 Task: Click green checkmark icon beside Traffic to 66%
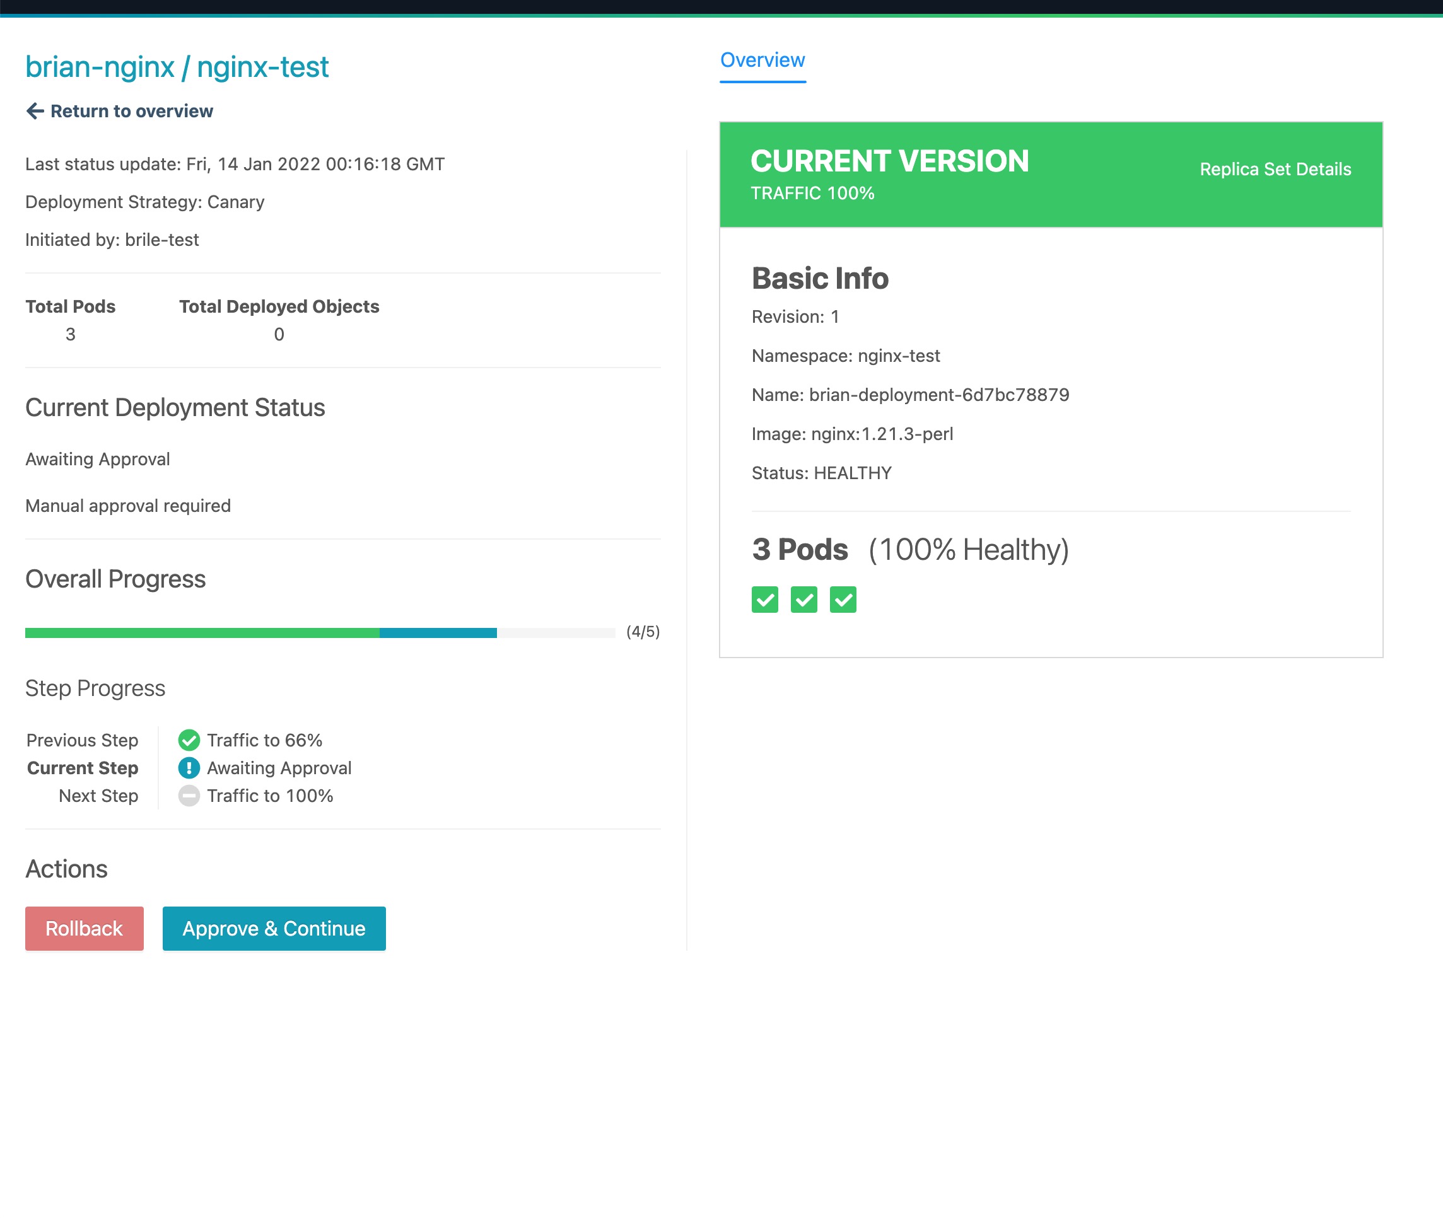[x=189, y=740]
